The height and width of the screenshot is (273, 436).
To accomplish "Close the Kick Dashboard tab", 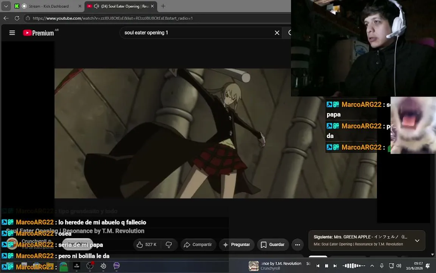I will point(80,6).
